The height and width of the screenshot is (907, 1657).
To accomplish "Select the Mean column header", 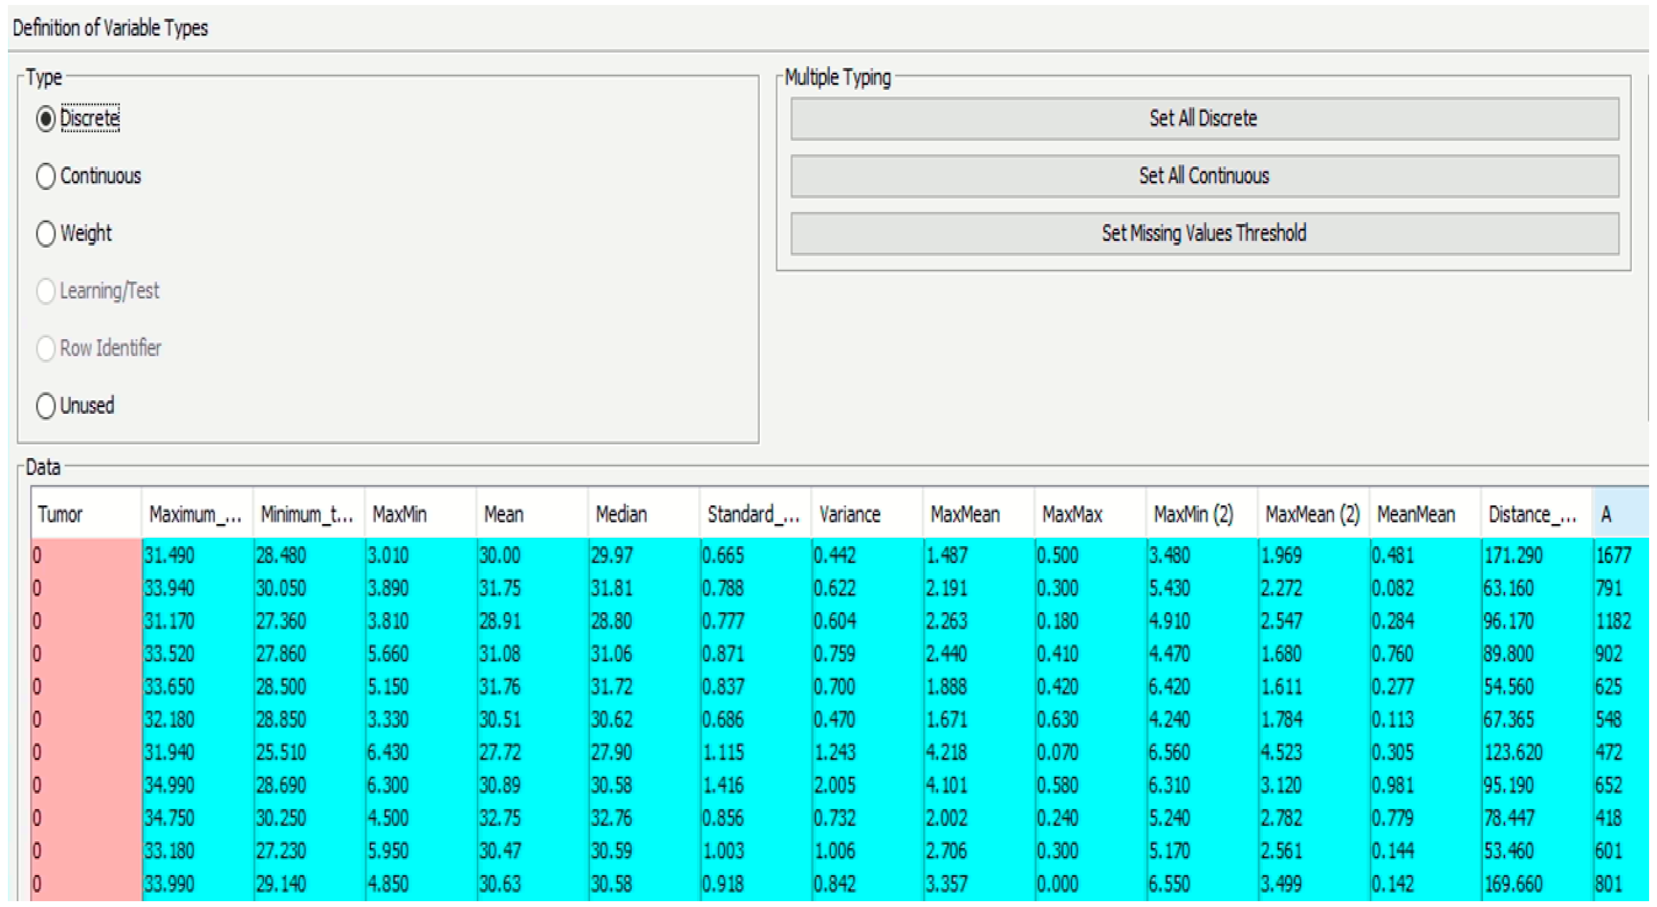I will 531,514.
